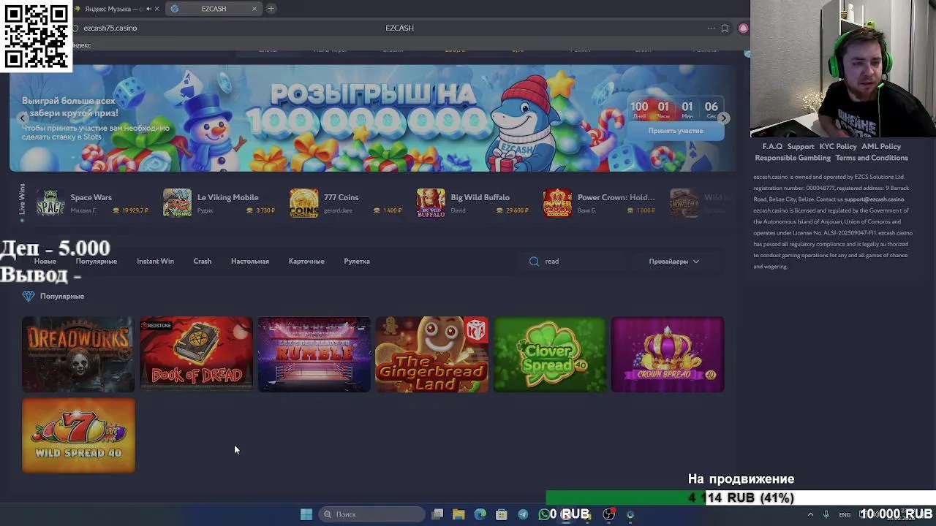Image resolution: width=936 pixels, height=526 pixels.
Task: Launch Clover Spread 40 slot
Action: coord(550,354)
